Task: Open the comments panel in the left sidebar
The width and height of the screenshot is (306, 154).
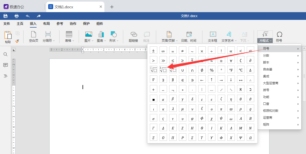Action: click(6, 65)
